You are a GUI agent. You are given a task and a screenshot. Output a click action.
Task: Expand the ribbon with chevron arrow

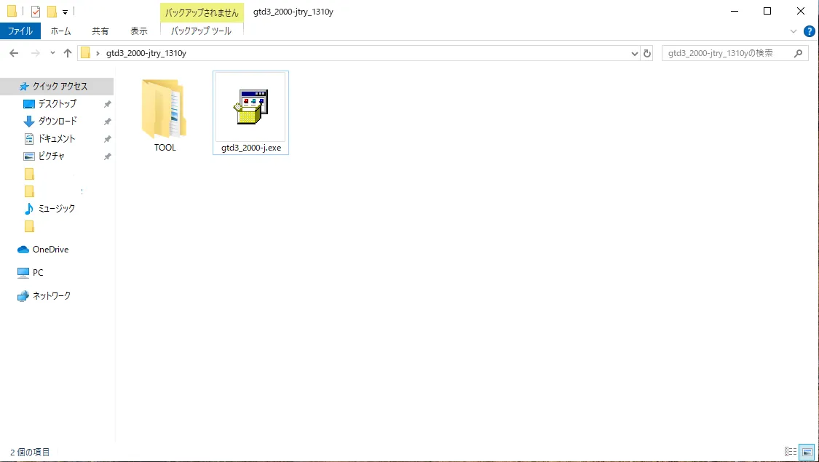pyautogui.click(x=794, y=31)
